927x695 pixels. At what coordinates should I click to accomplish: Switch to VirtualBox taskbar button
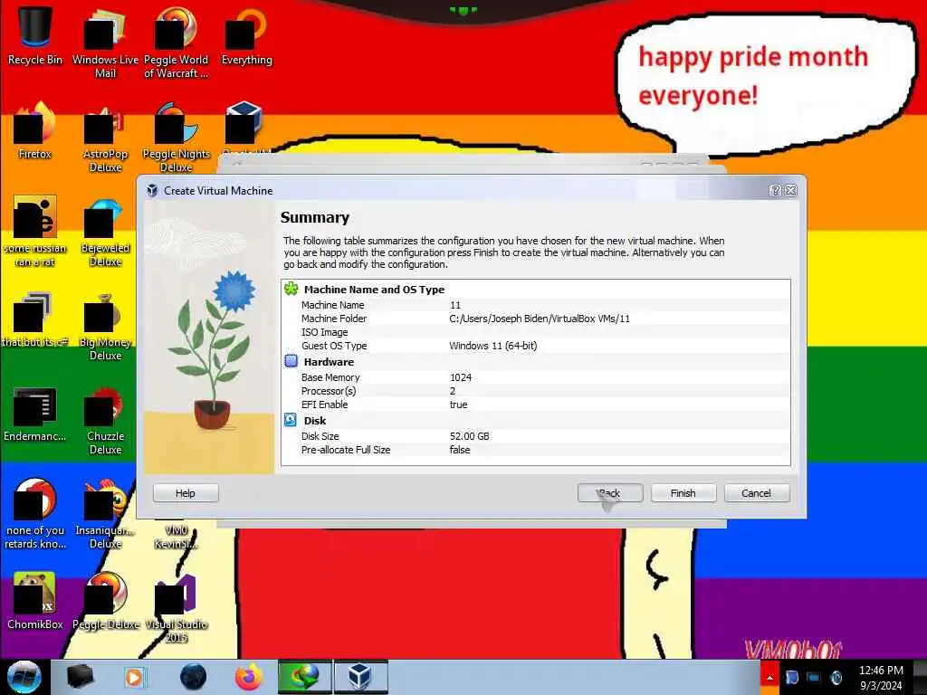point(360,677)
